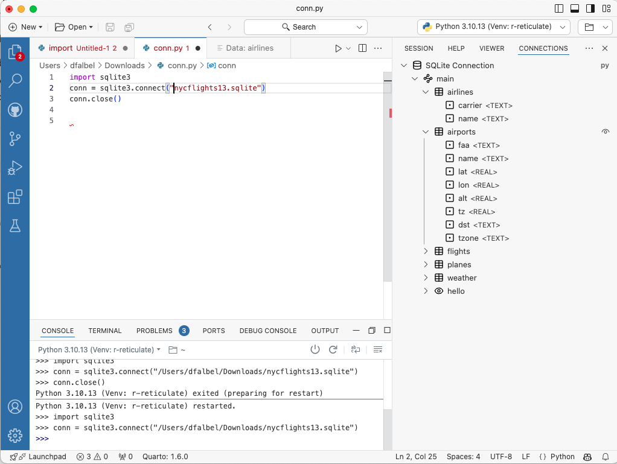The height and width of the screenshot is (464, 617).
Task: Click the Save All icon in toolbar
Action: pyautogui.click(x=129, y=27)
